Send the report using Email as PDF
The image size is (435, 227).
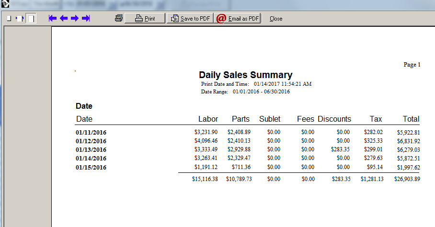tap(238, 18)
